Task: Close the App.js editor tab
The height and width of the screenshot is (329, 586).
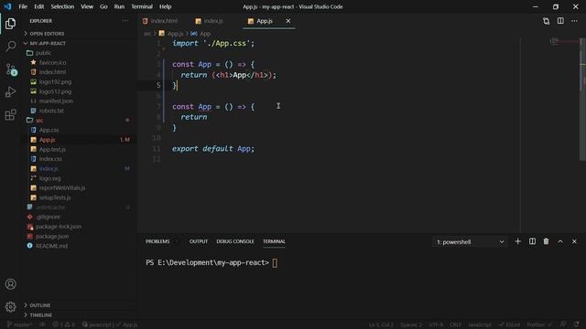Action: coord(288,21)
